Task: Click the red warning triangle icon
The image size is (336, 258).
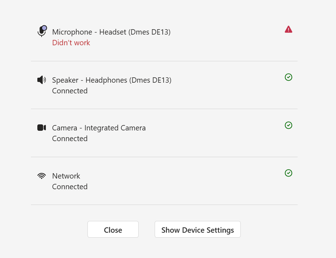Action: point(288,30)
